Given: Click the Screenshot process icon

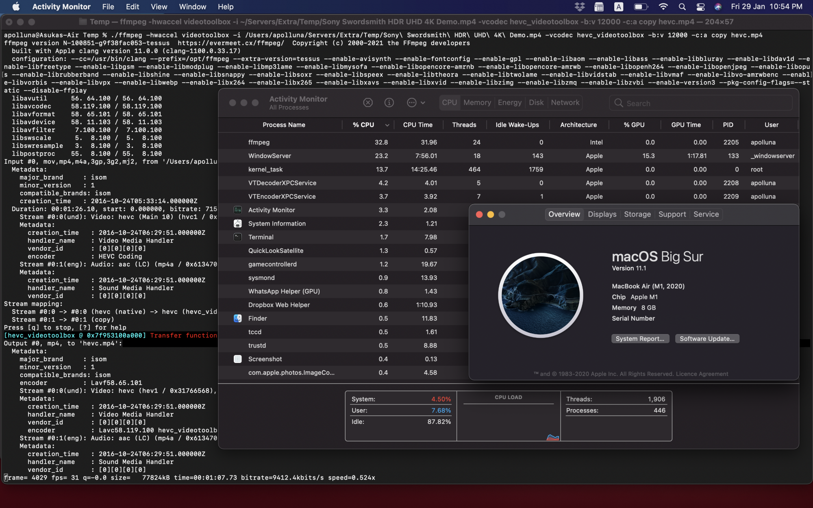Looking at the screenshot, I should point(238,359).
